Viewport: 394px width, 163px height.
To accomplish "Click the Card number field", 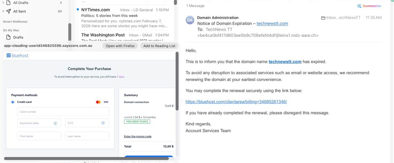I will click(x=63, y=112).
